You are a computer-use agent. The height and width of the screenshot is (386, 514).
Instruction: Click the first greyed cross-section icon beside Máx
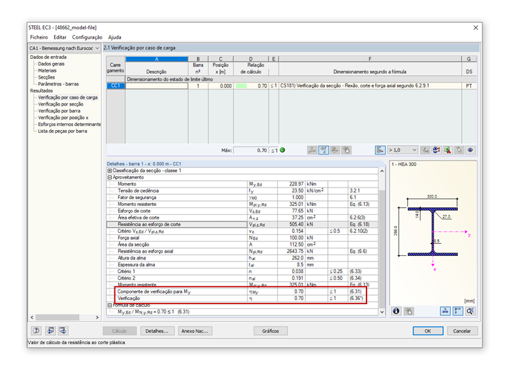pos(312,150)
